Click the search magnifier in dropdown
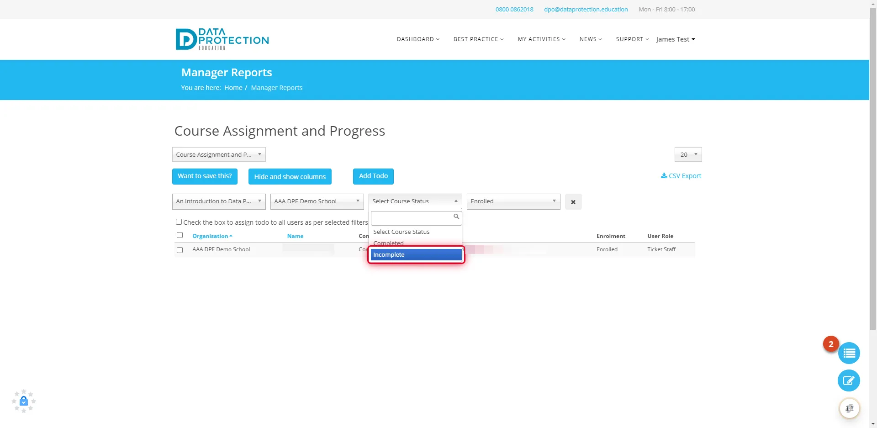The height and width of the screenshot is (428, 877). (x=456, y=217)
